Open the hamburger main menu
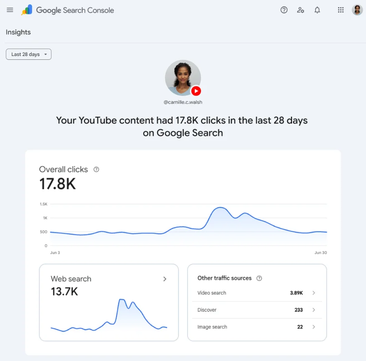The height and width of the screenshot is (361, 366). (x=10, y=10)
